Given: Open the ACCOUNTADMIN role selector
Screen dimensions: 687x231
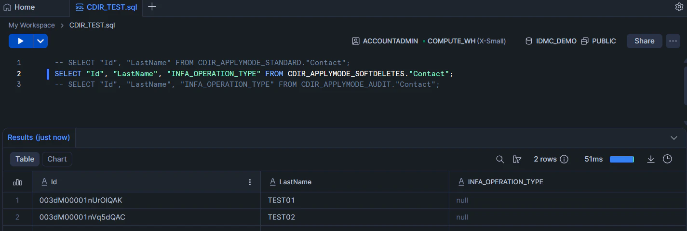Looking at the screenshot, I should 385,41.
